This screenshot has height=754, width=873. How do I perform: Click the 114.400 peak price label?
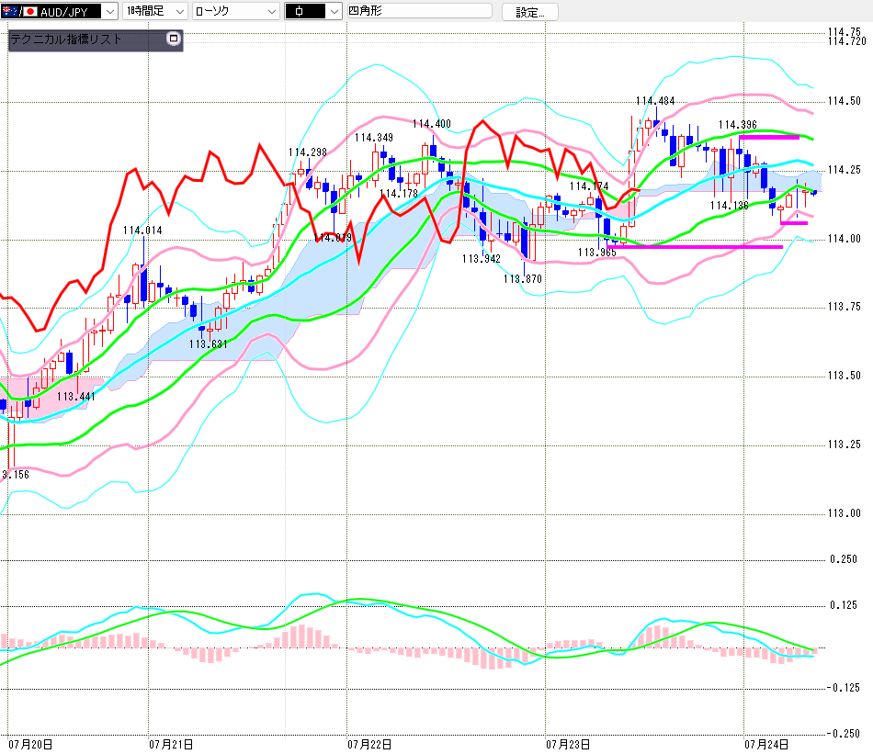[432, 124]
